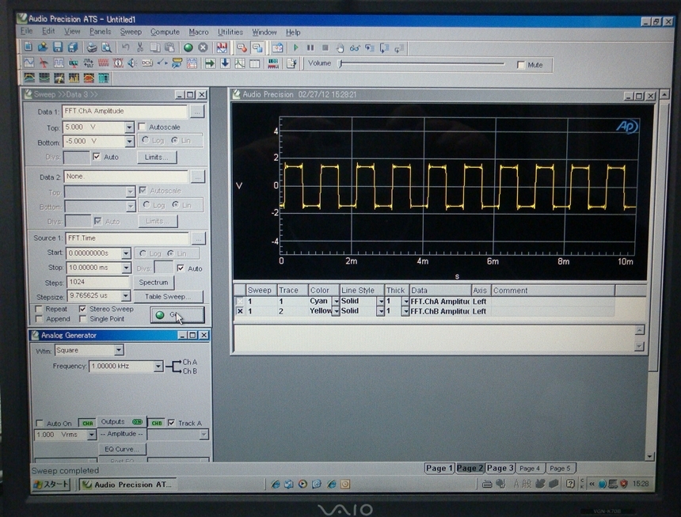Screen dimensions: 681x517
Task: Click the Steps field showing 1024
Action: click(97, 282)
